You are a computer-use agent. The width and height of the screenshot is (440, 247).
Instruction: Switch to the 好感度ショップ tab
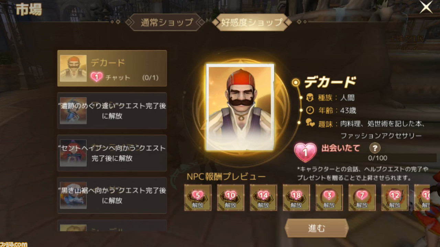point(252,22)
